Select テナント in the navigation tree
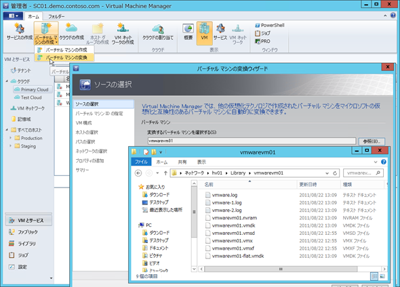 click(21, 70)
